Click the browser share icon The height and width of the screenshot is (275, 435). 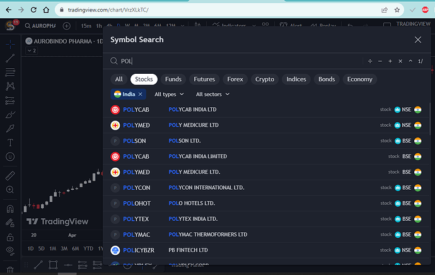384,10
